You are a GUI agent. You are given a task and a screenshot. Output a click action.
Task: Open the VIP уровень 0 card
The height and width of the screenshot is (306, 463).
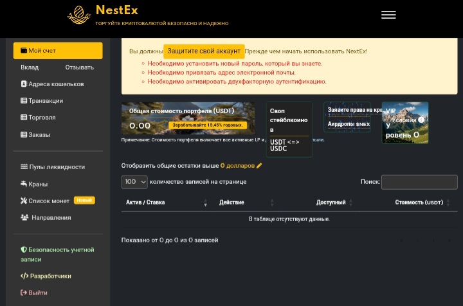[405, 123]
